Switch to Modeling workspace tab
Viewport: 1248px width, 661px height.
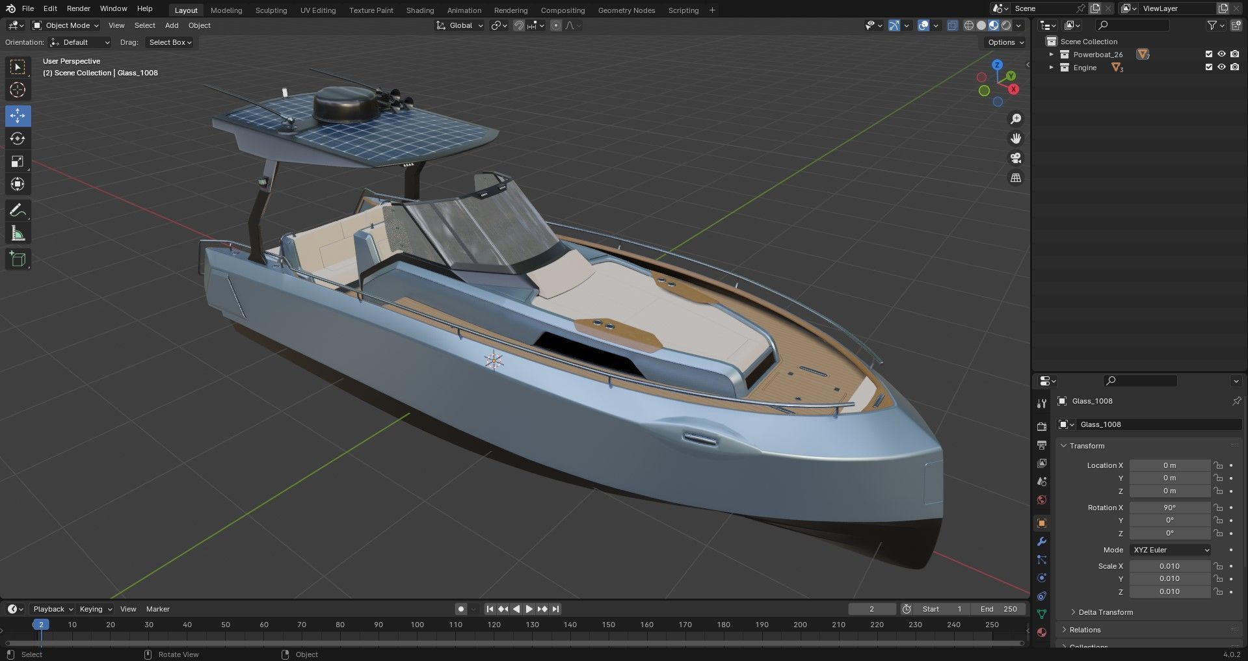tap(226, 10)
